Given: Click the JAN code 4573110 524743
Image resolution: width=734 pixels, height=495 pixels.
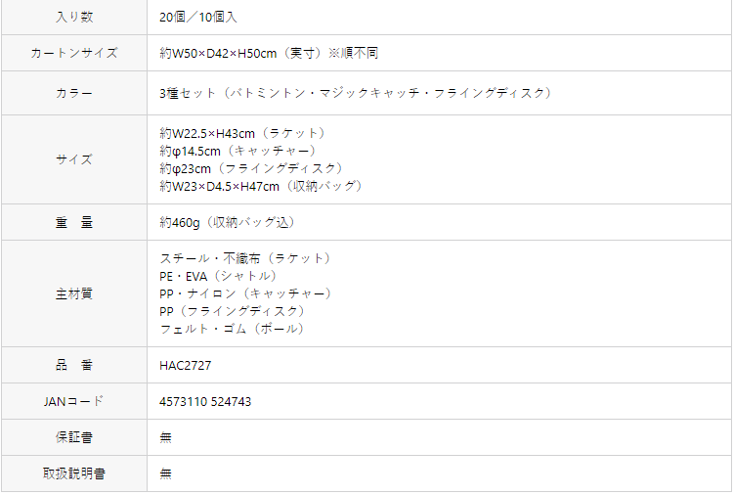Looking at the screenshot, I should click(205, 402).
